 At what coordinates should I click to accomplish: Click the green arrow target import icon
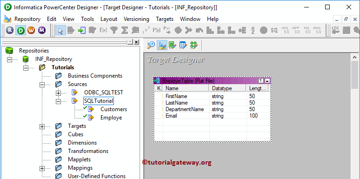pos(82,30)
